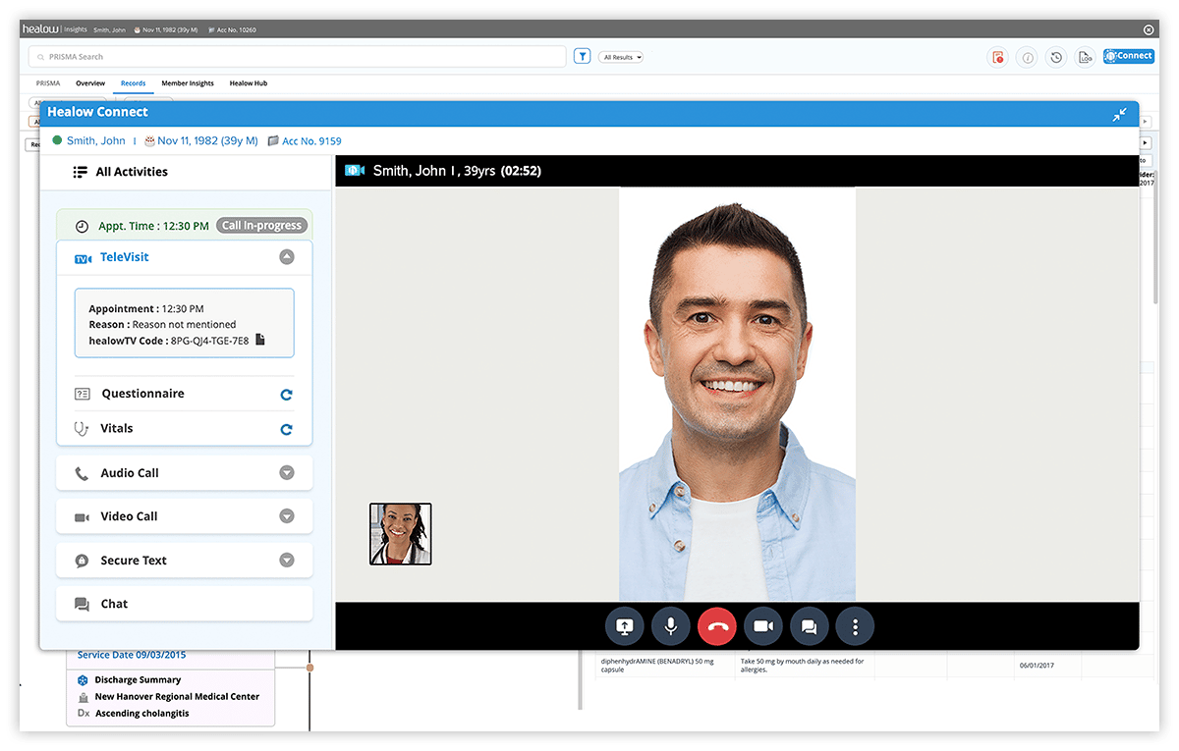The height and width of the screenshot is (751, 1179).
Task: Switch to the Healow Hub tab
Action: pyautogui.click(x=249, y=83)
